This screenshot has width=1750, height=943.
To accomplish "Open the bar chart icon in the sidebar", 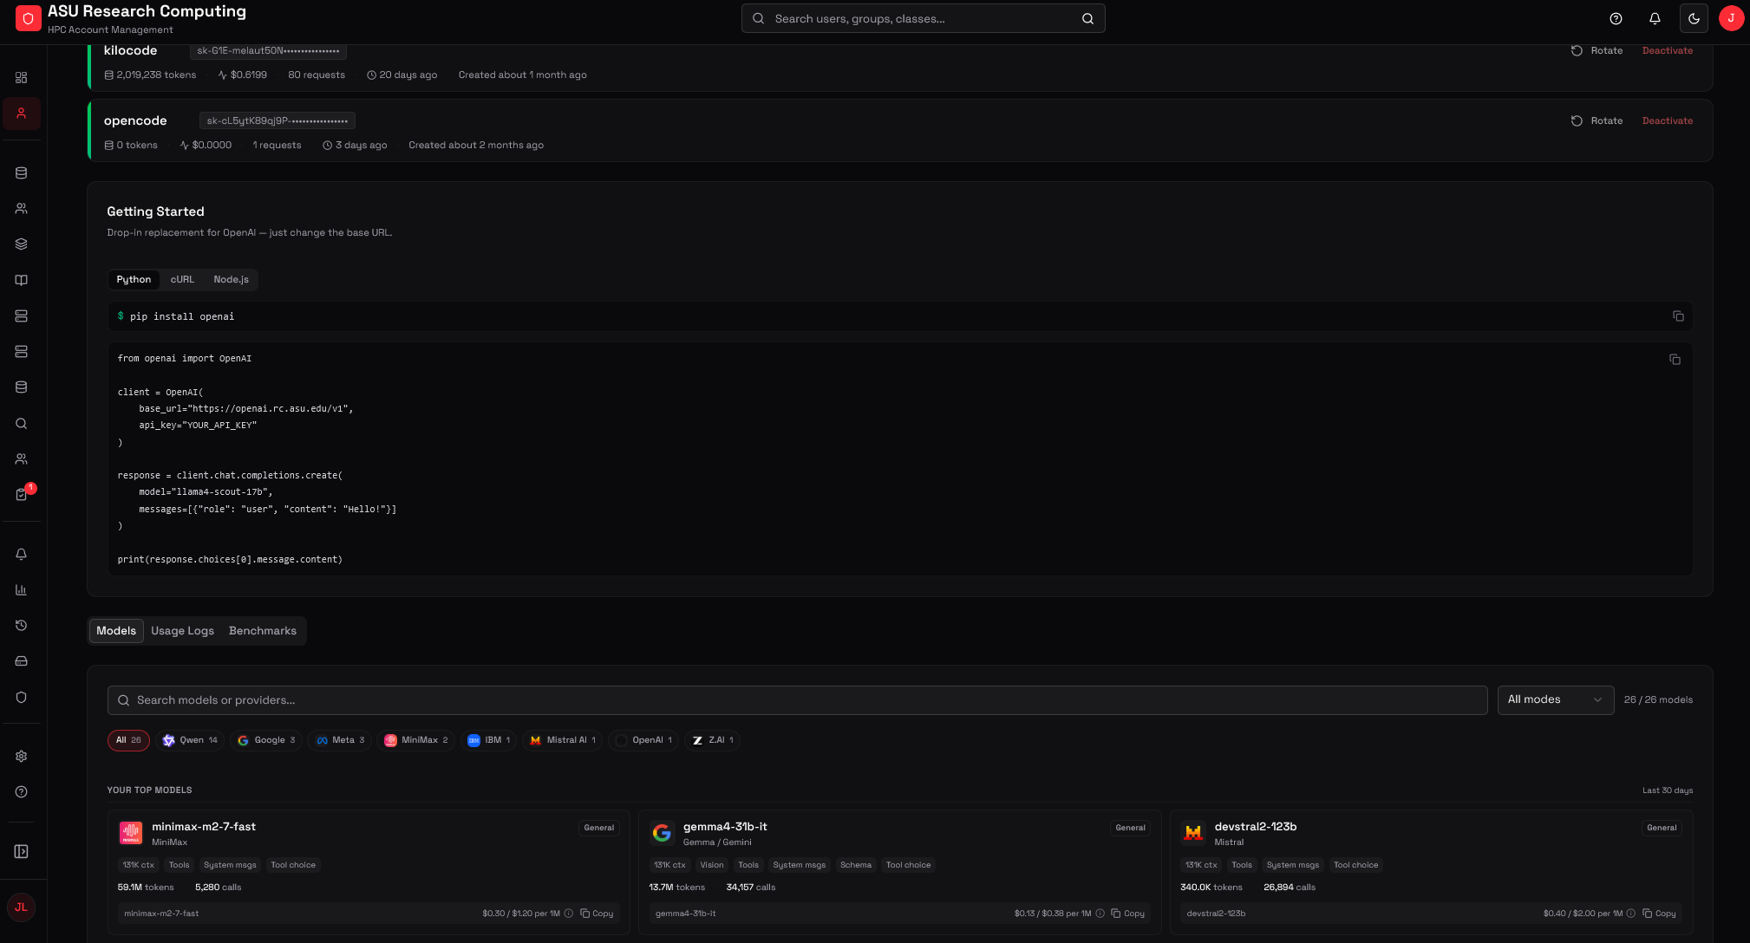I will coord(22,590).
